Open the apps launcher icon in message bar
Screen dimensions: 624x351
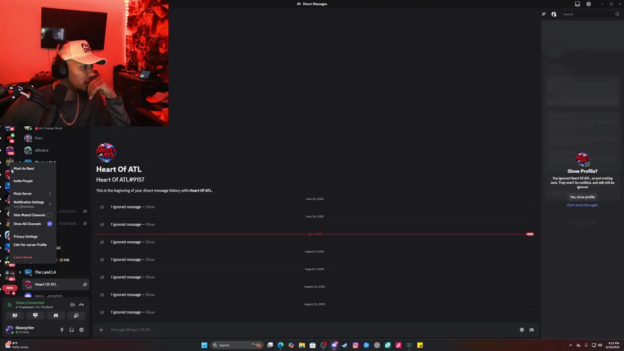[x=531, y=330]
